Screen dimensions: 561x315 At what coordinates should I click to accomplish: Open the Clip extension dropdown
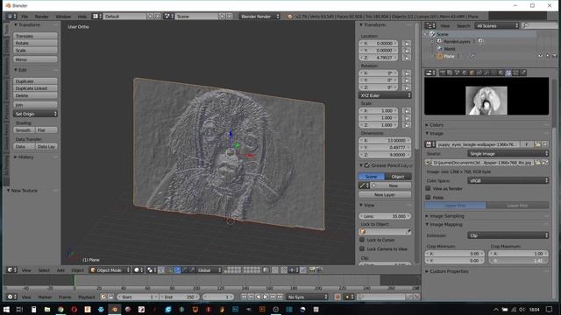(508, 235)
